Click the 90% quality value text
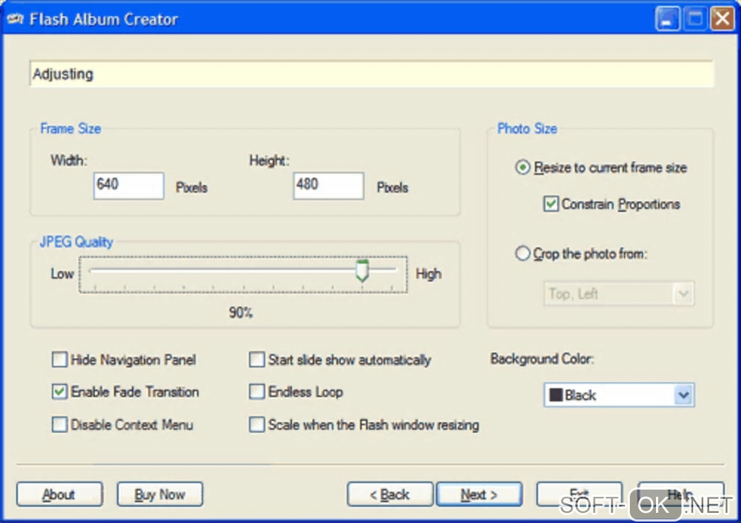 point(240,312)
